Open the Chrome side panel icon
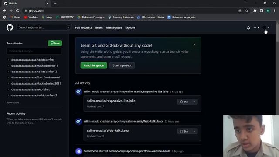This screenshot has height=157, width=279. pos(261,10)
